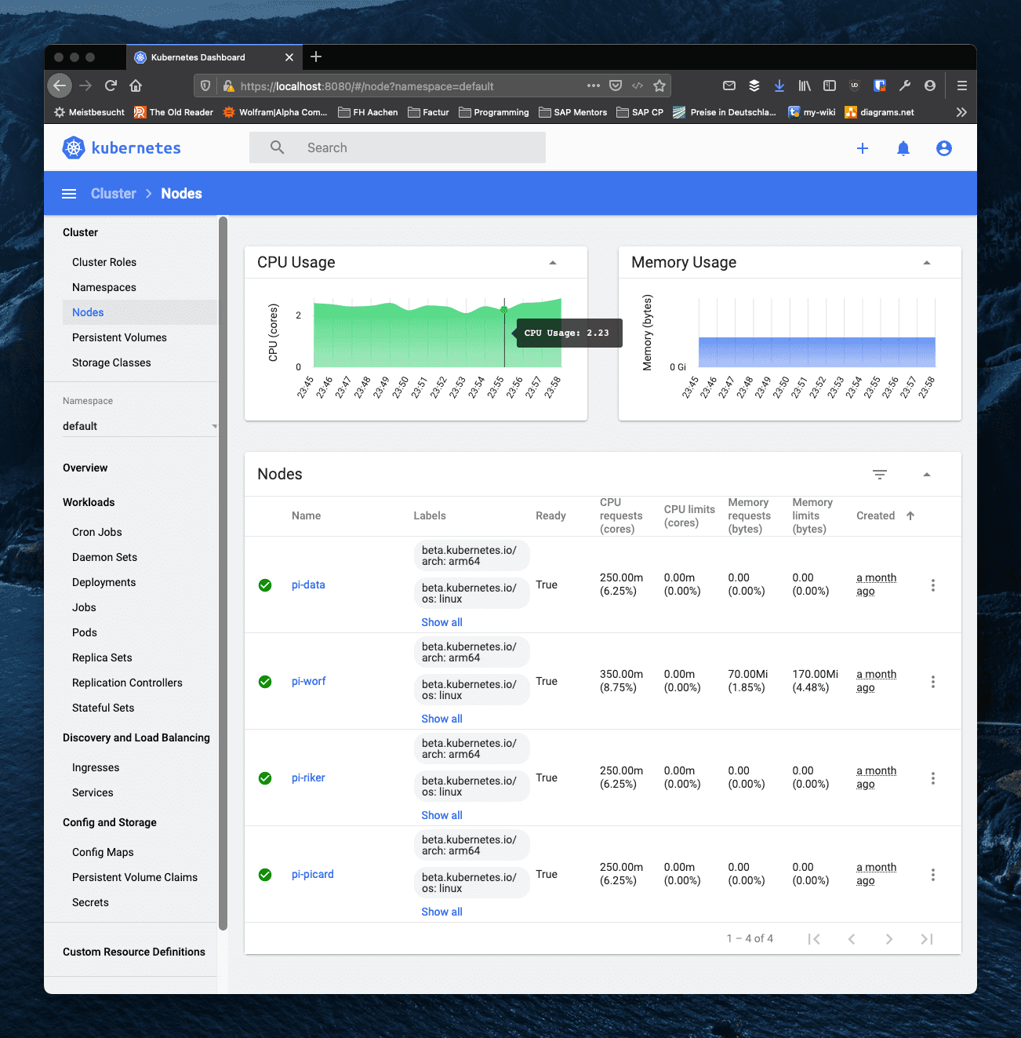Screen dimensions: 1021x1038
Task: Open the Namespace default dropdown
Action: pos(140,426)
